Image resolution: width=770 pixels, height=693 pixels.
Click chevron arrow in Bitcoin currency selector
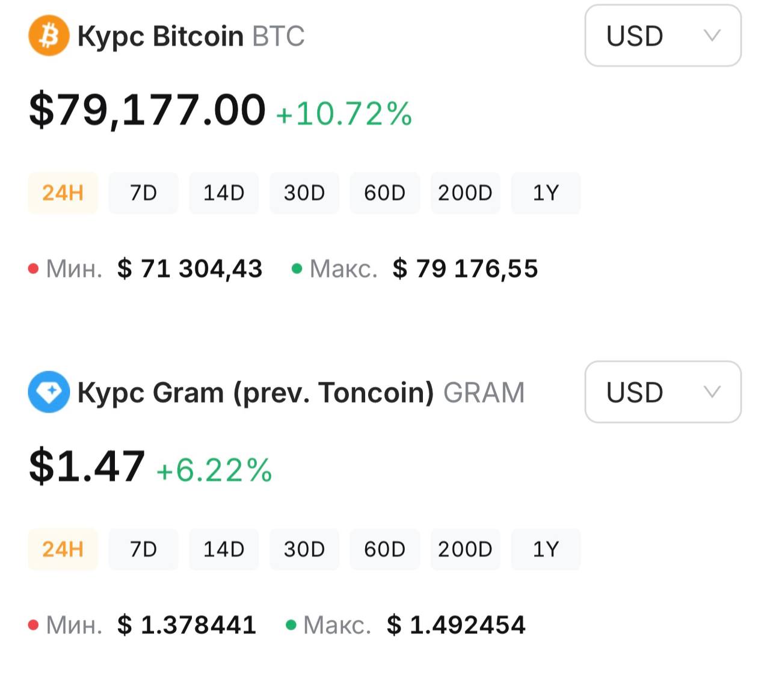(712, 35)
